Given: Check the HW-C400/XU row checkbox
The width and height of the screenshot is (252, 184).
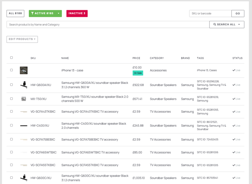Looking at the screenshot, I should [11, 125].
